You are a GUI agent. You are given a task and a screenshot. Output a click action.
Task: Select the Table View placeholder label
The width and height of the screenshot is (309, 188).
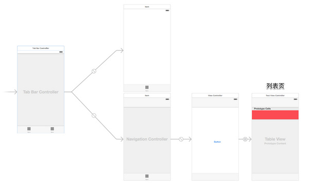click(275, 139)
